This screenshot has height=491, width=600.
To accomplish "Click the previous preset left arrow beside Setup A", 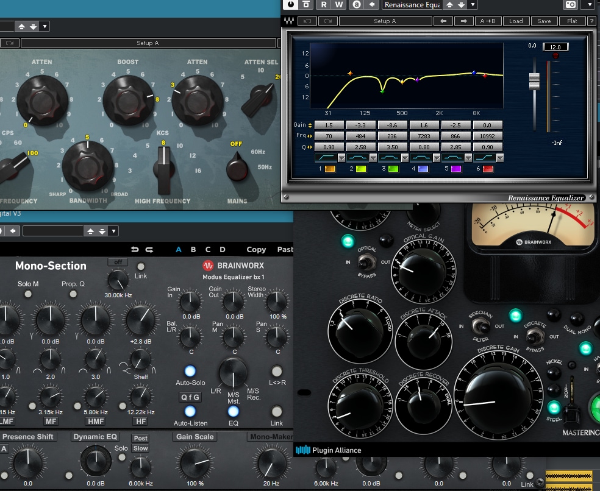I will click(443, 21).
